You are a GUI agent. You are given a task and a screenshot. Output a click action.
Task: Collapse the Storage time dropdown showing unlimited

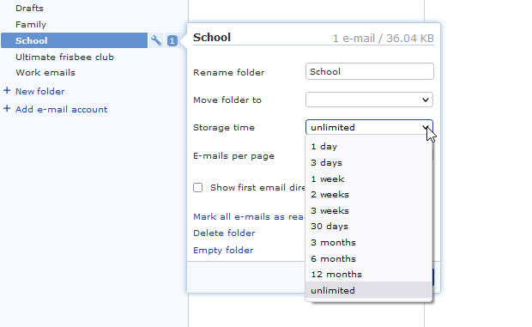tap(369, 127)
